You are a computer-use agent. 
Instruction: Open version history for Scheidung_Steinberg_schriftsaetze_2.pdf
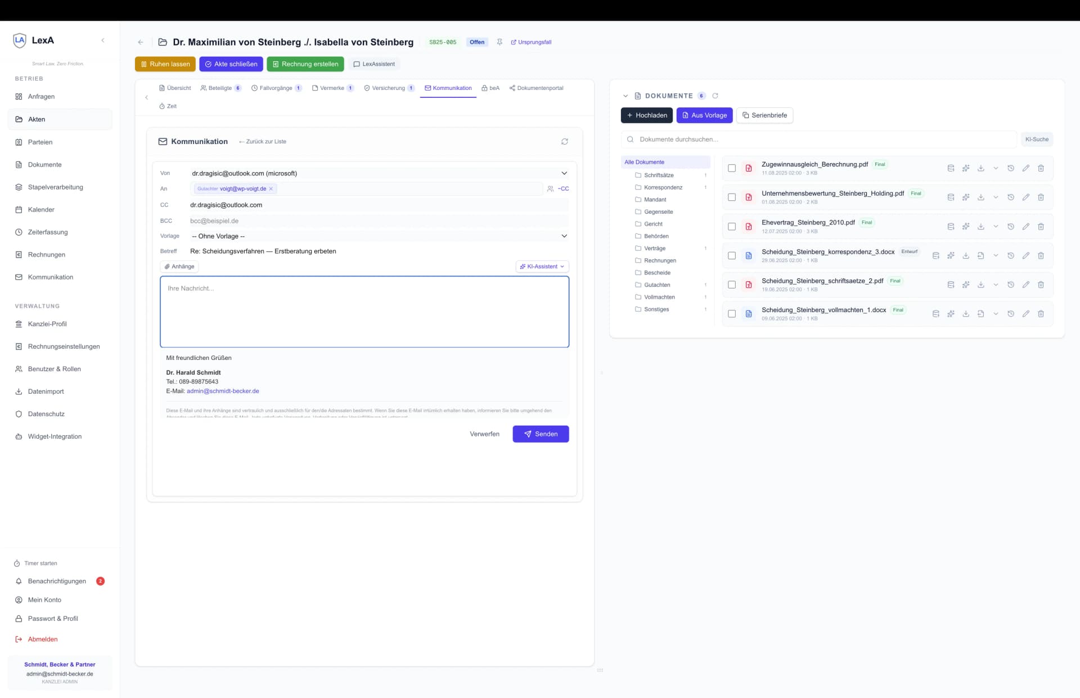(1010, 285)
